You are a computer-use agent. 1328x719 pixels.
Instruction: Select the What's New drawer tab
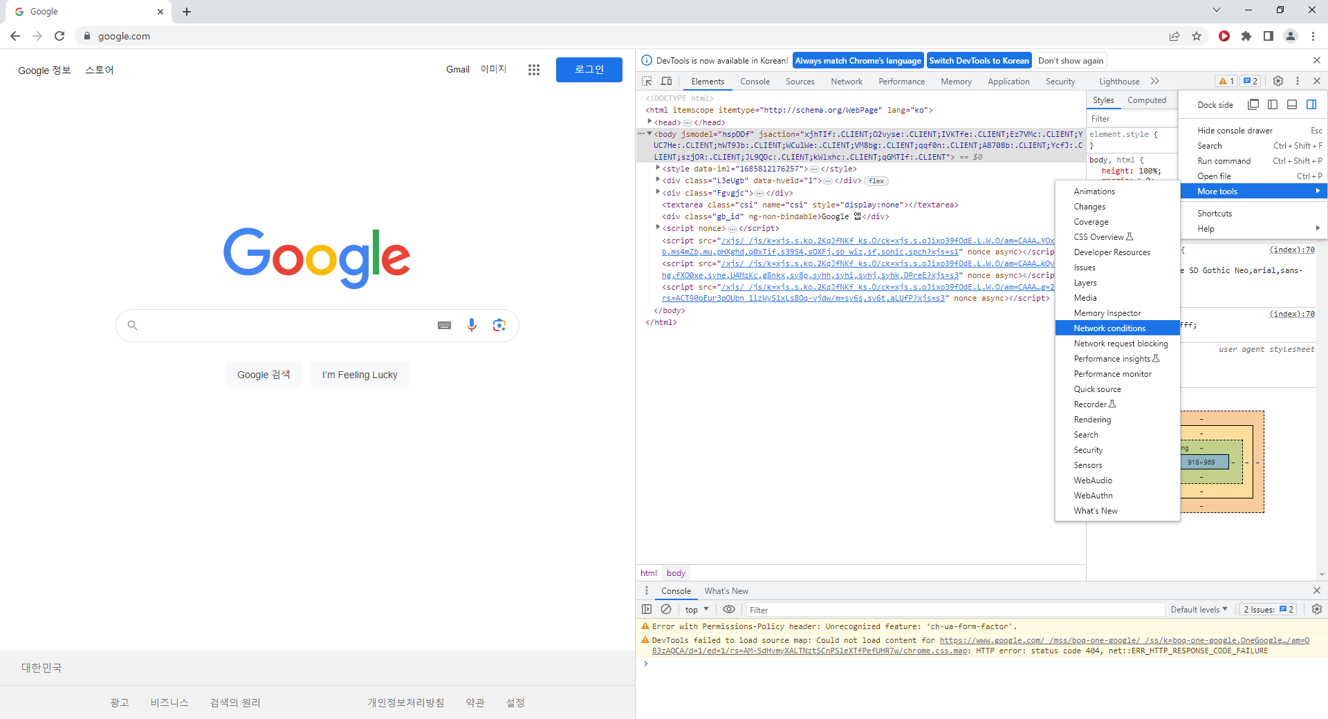726,591
